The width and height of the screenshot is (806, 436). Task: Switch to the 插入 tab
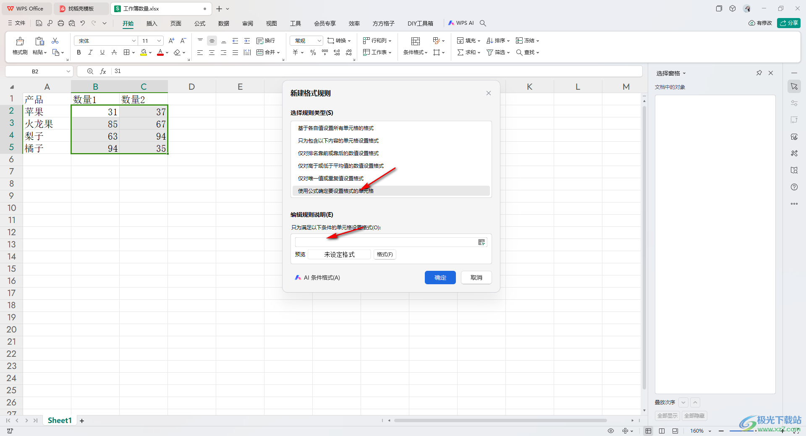click(152, 23)
